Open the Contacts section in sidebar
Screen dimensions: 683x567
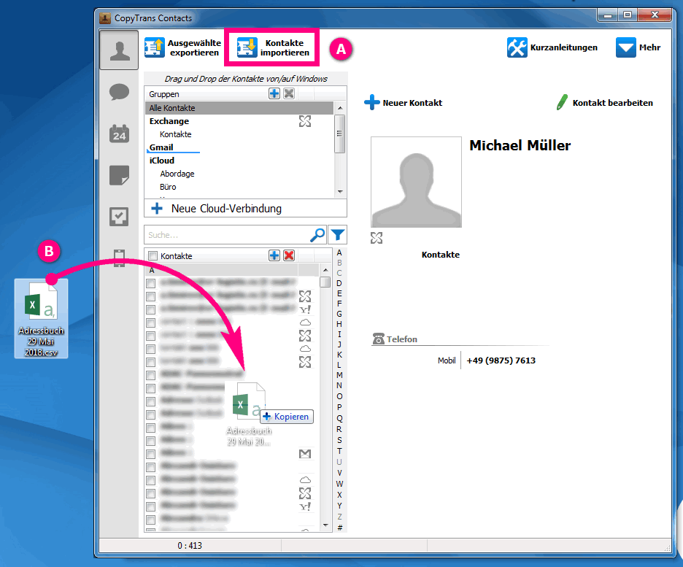click(x=119, y=50)
